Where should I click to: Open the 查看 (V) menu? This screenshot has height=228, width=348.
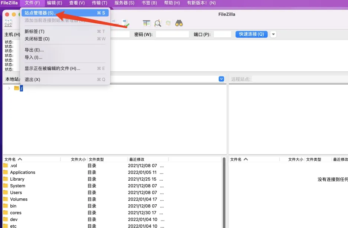click(x=77, y=3)
